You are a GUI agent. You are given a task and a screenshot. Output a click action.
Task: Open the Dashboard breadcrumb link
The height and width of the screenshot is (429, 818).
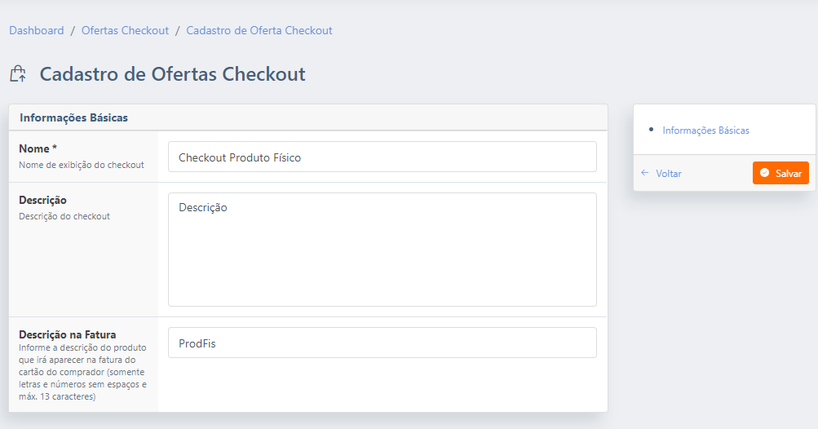(x=37, y=30)
